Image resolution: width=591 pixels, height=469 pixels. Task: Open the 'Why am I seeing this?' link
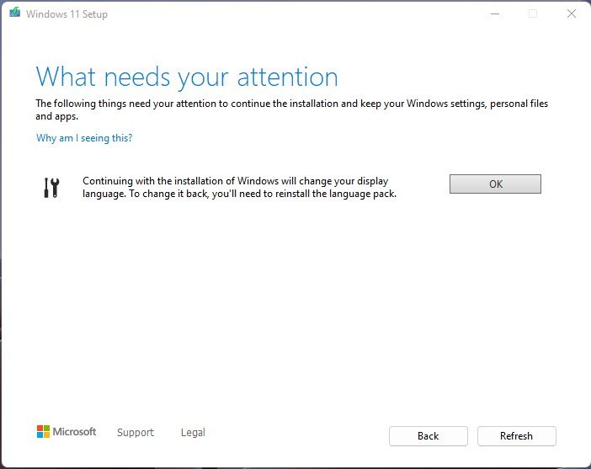tap(84, 138)
